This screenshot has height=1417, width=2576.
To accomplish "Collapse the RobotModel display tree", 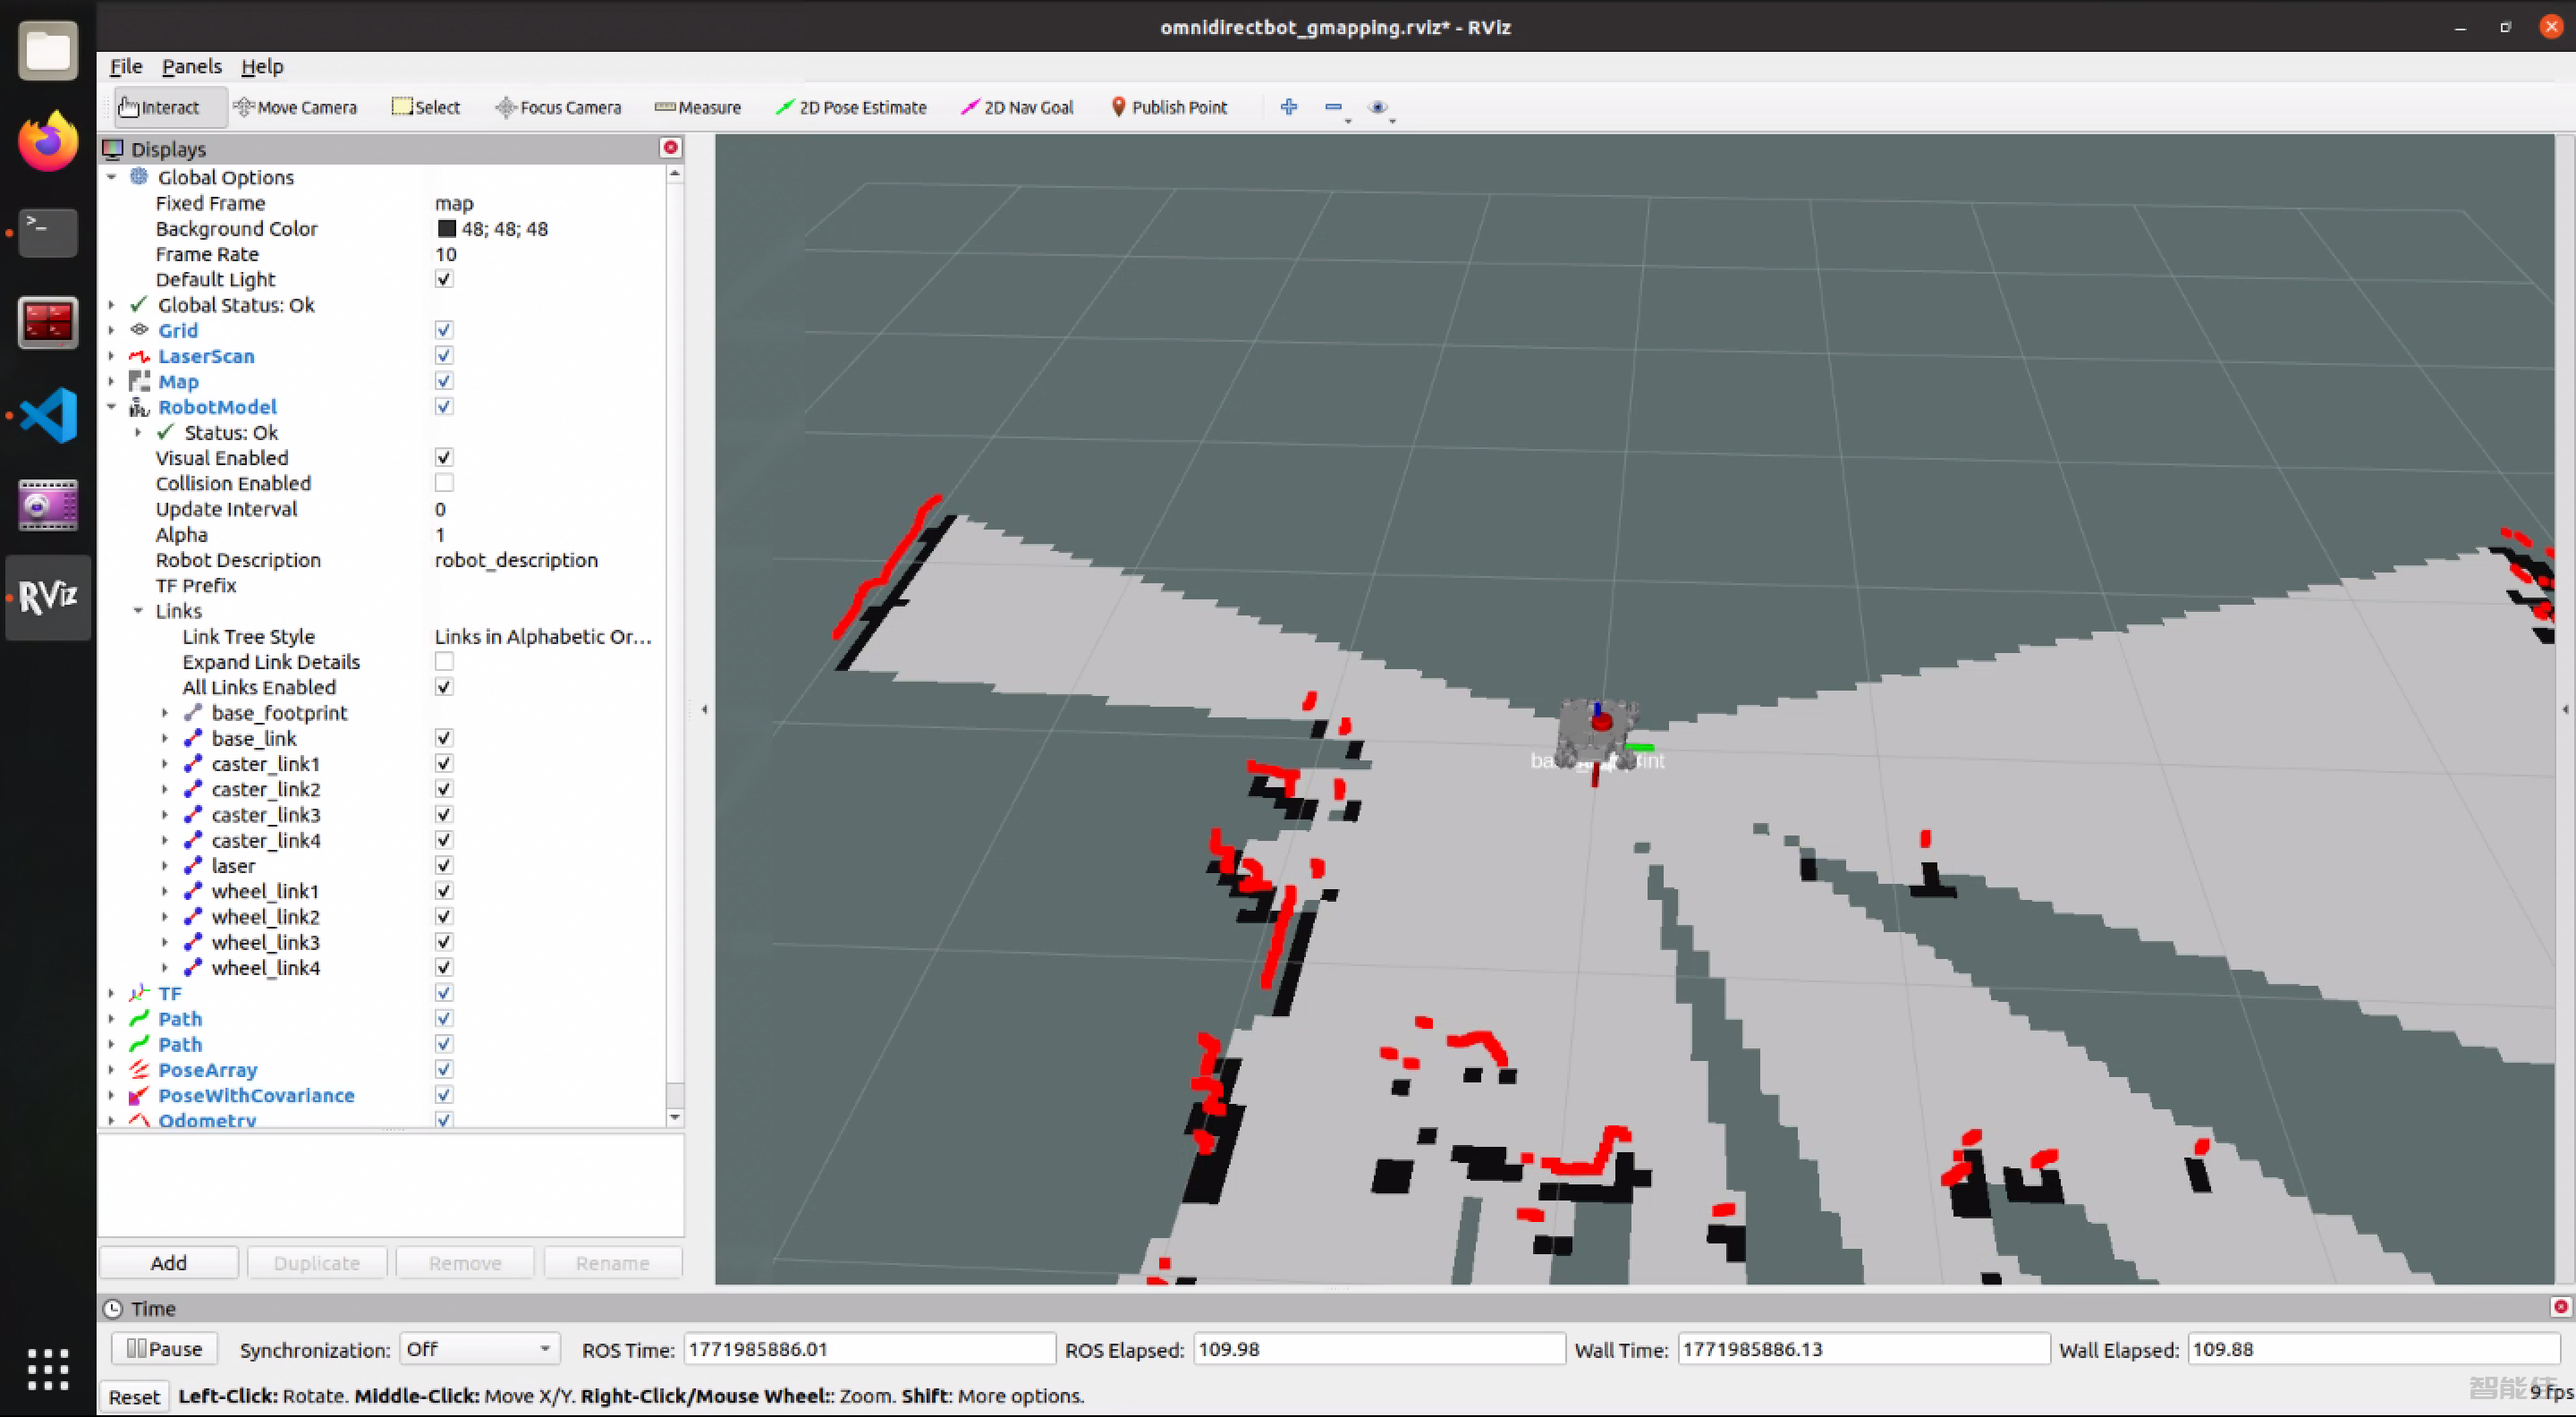I will [x=111, y=407].
